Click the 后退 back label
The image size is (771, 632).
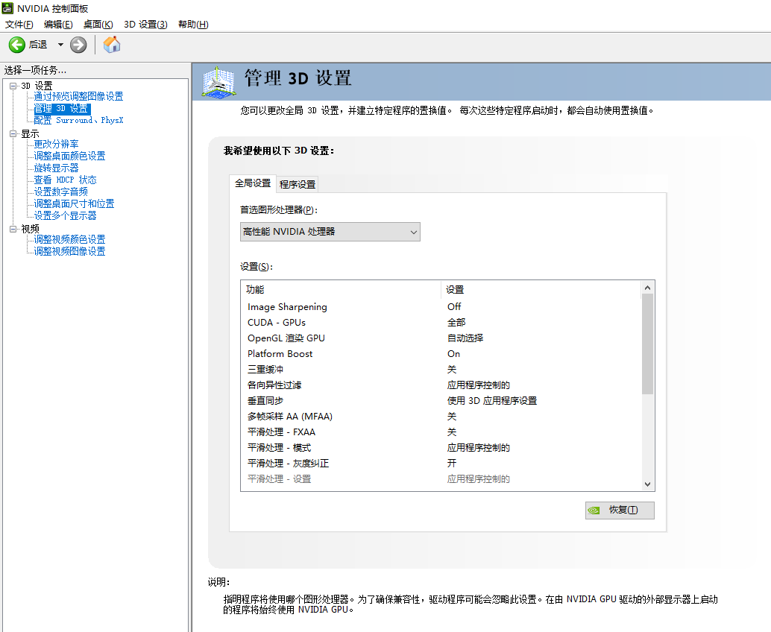point(38,45)
